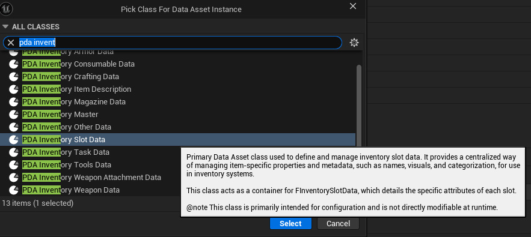Click the PDA Inventory Crafting Data icon
This screenshot has height=237, width=531.
click(14, 77)
